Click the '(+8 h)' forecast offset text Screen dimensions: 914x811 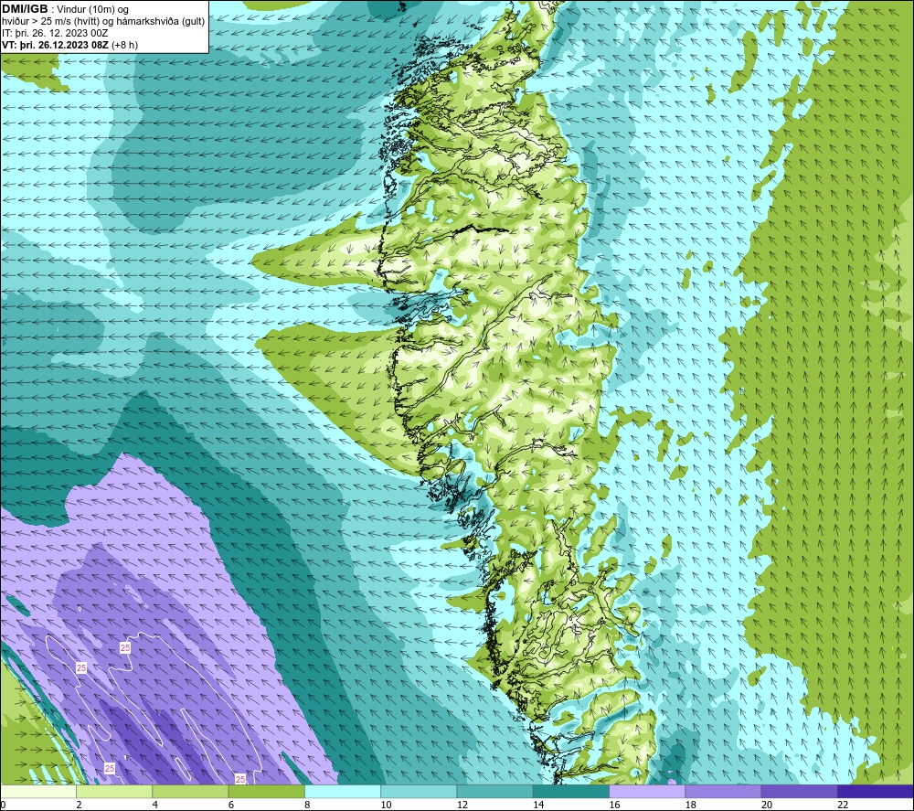point(124,44)
